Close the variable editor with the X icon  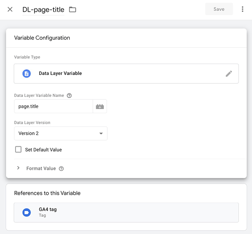click(x=10, y=9)
